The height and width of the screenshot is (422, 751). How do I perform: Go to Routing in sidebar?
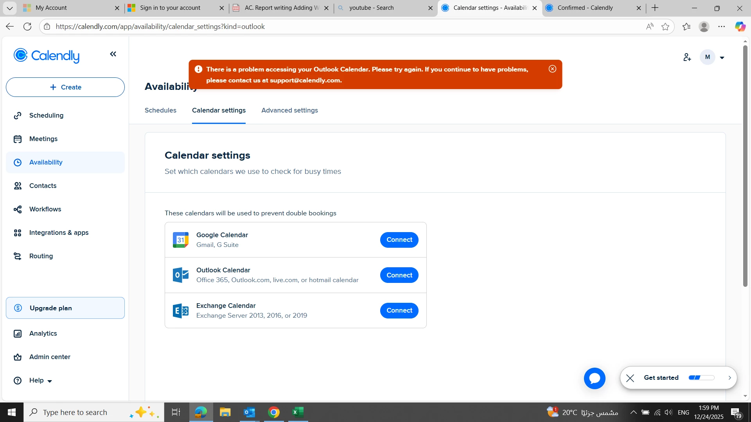41,256
